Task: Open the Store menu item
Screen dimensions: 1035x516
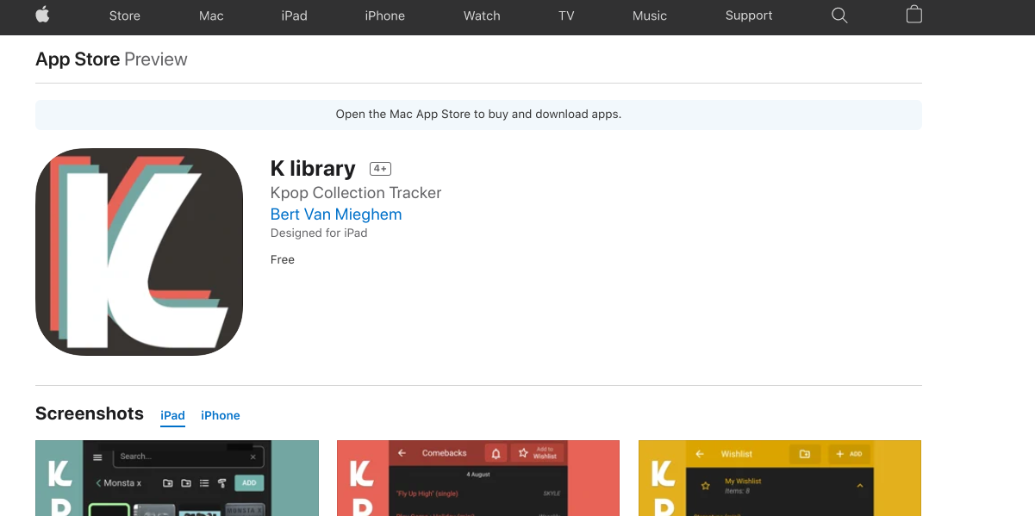Action: pyautogui.click(x=125, y=16)
